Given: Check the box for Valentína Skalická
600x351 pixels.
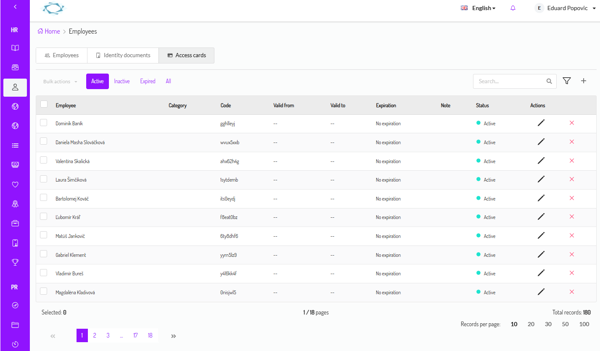Looking at the screenshot, I should 44,160.
